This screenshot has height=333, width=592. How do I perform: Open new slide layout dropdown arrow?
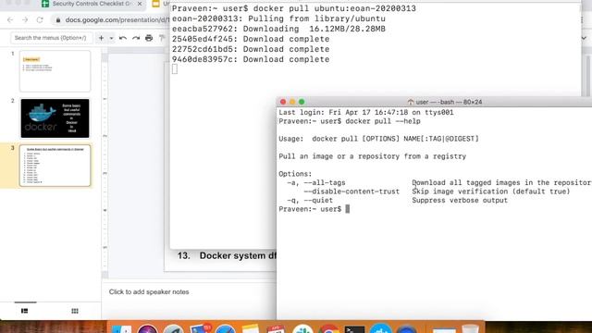pyautogui.click(x=111, y=38)
